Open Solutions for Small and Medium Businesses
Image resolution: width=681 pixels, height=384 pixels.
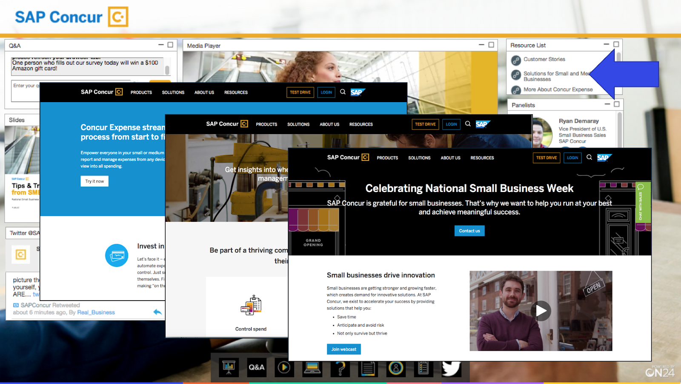tap(557, 76)
